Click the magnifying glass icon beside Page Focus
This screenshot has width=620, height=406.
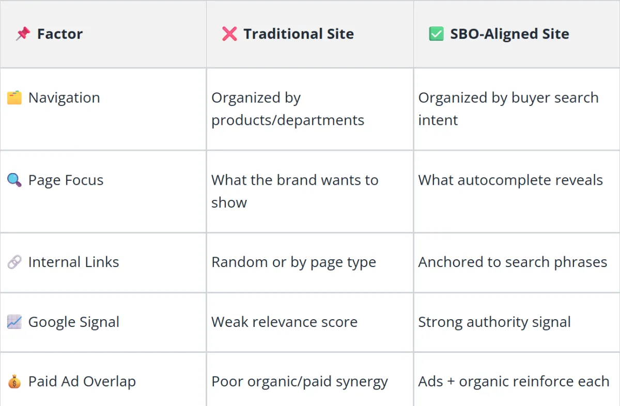[x=14, y=180]
